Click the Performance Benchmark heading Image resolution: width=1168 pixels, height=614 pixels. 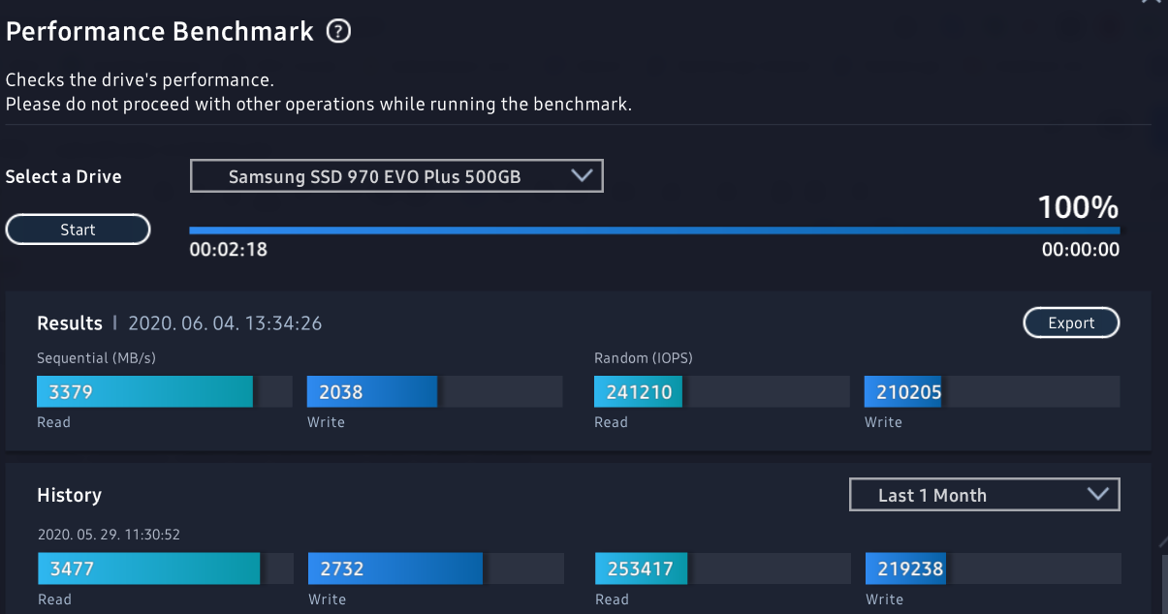160,32
